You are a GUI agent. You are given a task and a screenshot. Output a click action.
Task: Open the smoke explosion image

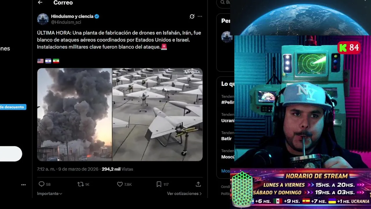74,115
